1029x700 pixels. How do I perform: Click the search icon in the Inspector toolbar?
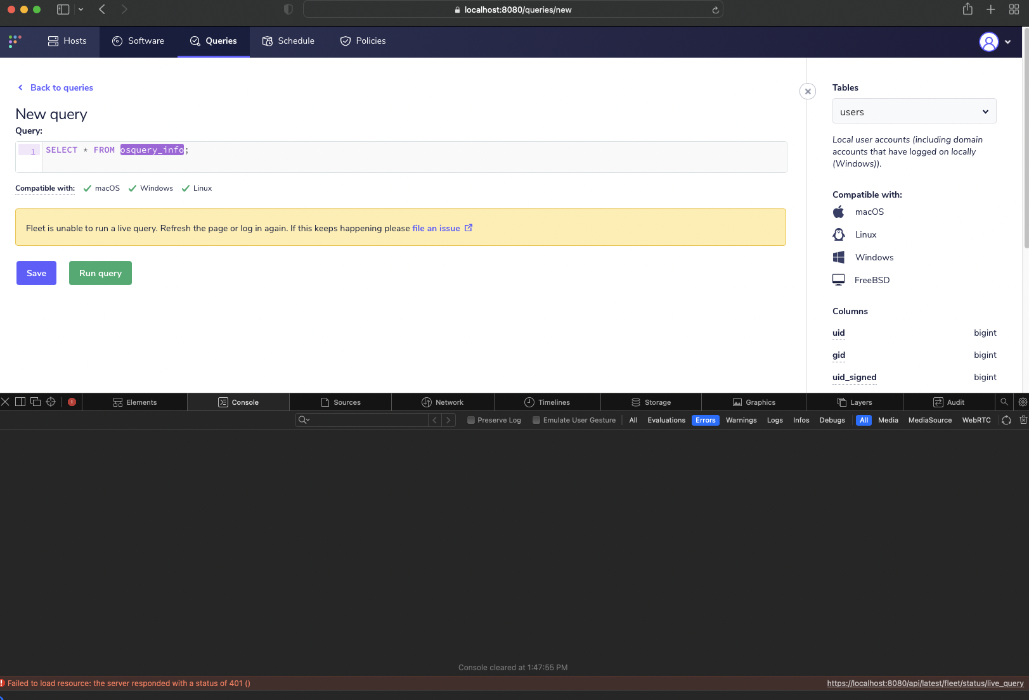tap(1004, 402)
